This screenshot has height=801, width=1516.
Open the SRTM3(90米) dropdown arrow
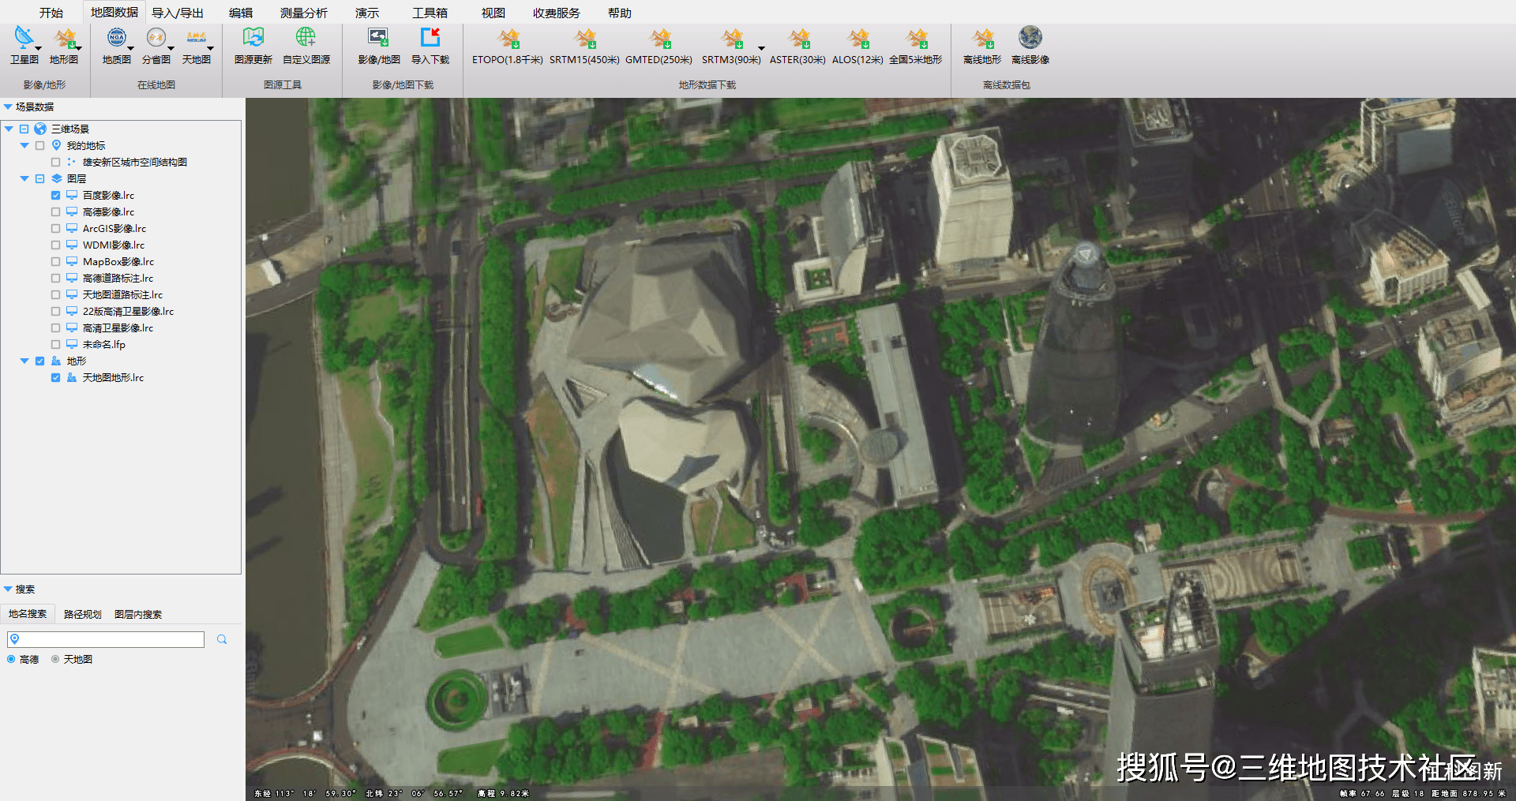coord(761,48)
